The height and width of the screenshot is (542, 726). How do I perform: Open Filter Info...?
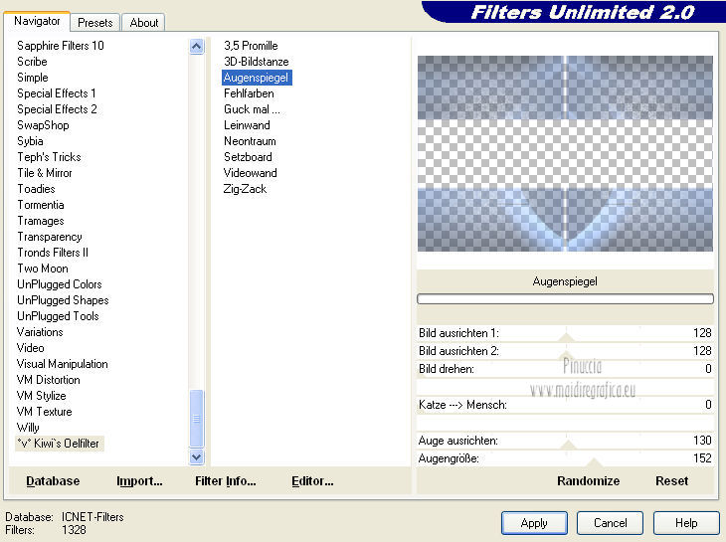pos(226,481)
